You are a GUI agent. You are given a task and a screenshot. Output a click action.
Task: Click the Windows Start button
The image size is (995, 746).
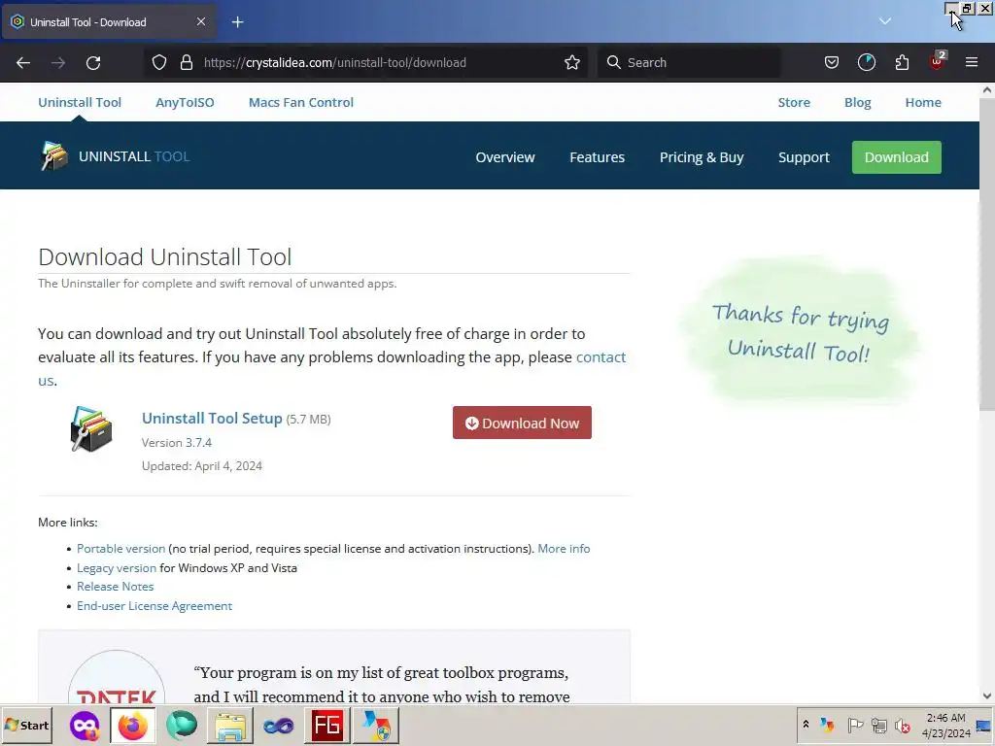(x=26, y=725)
